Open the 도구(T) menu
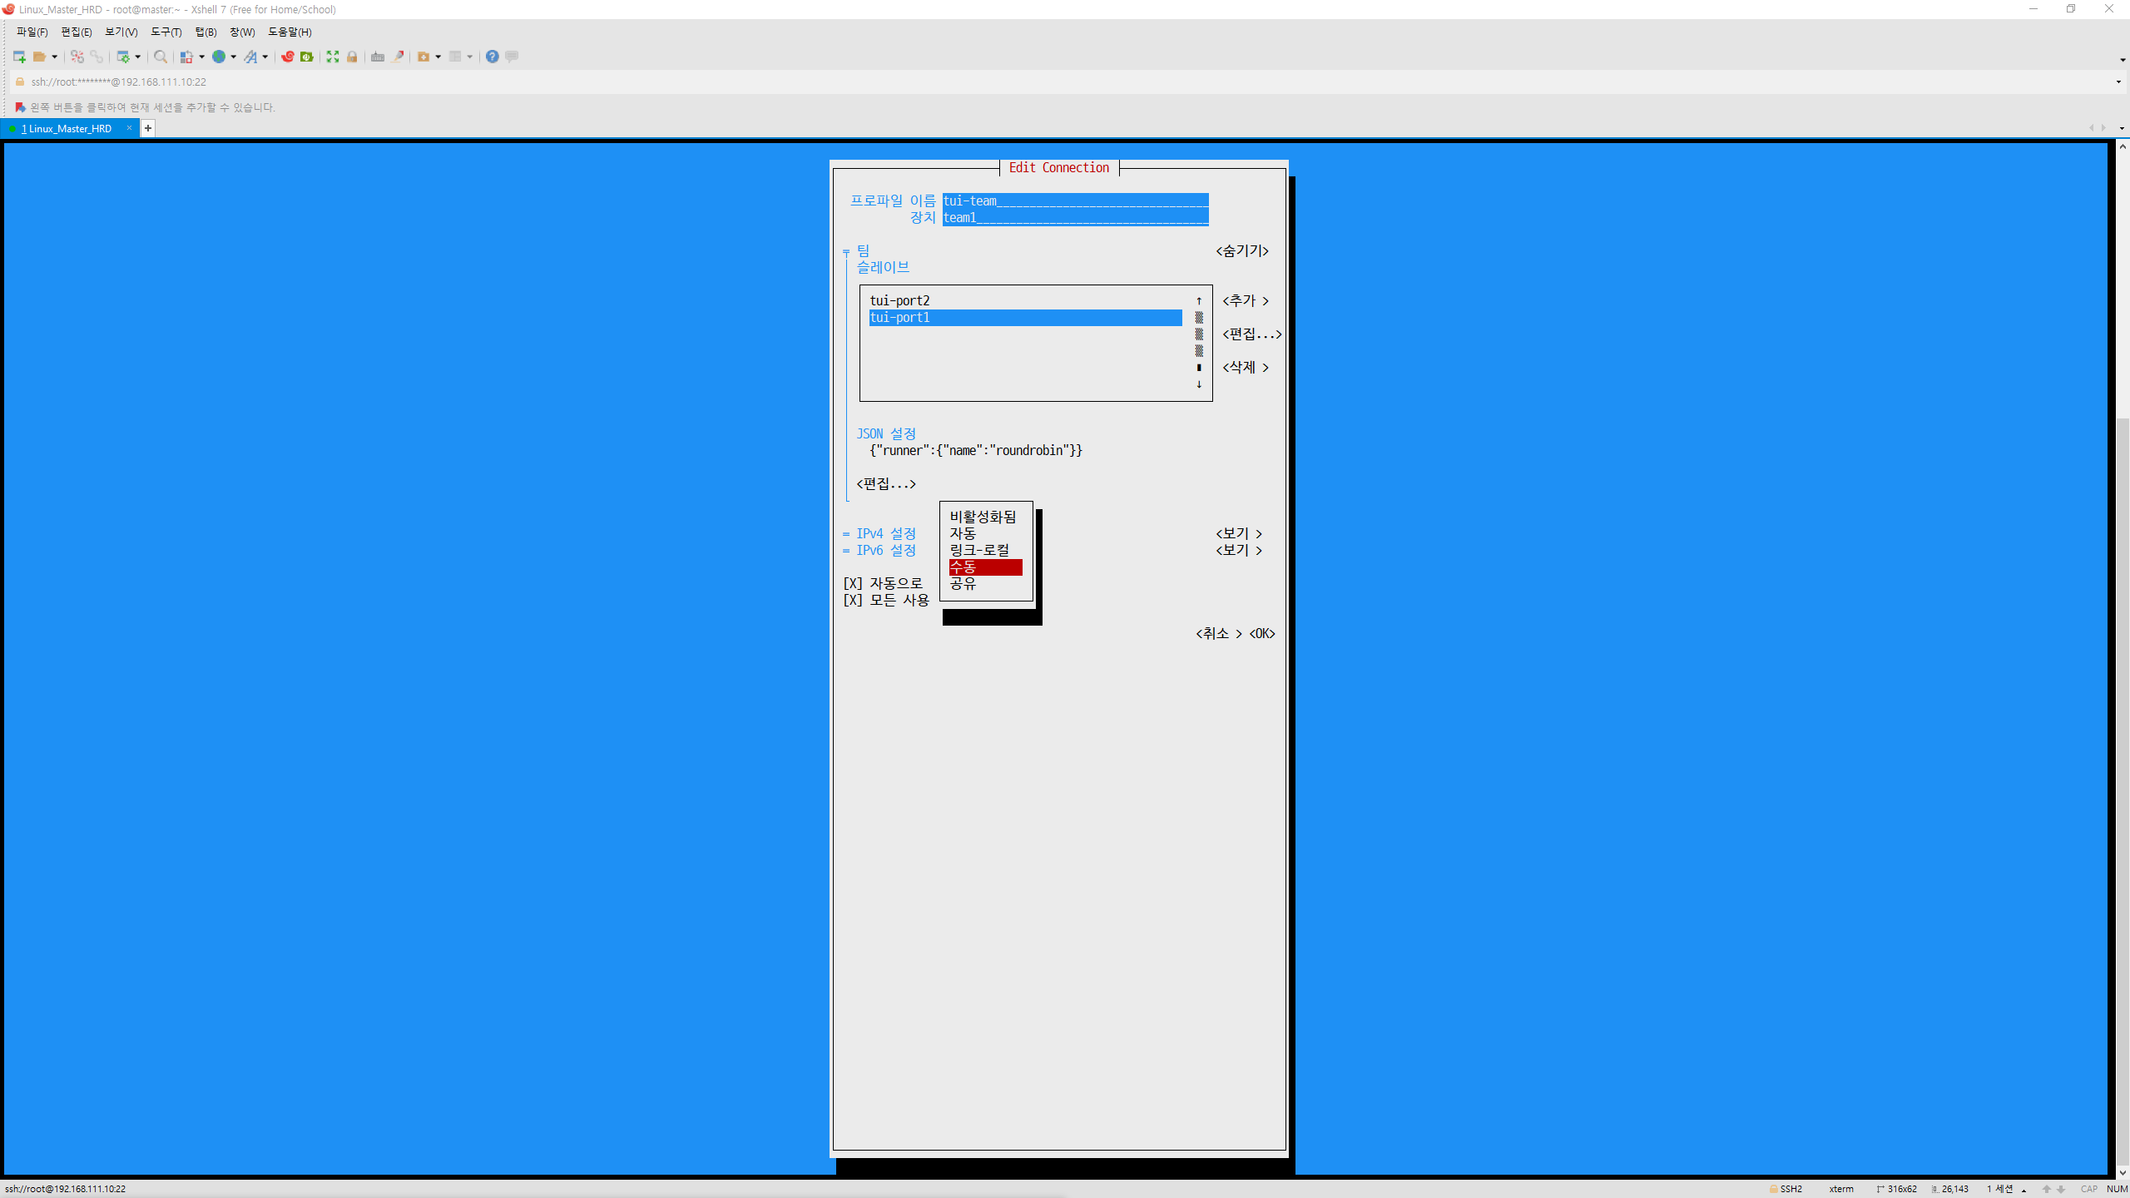2130x1198 pixels. click(166, 32)
